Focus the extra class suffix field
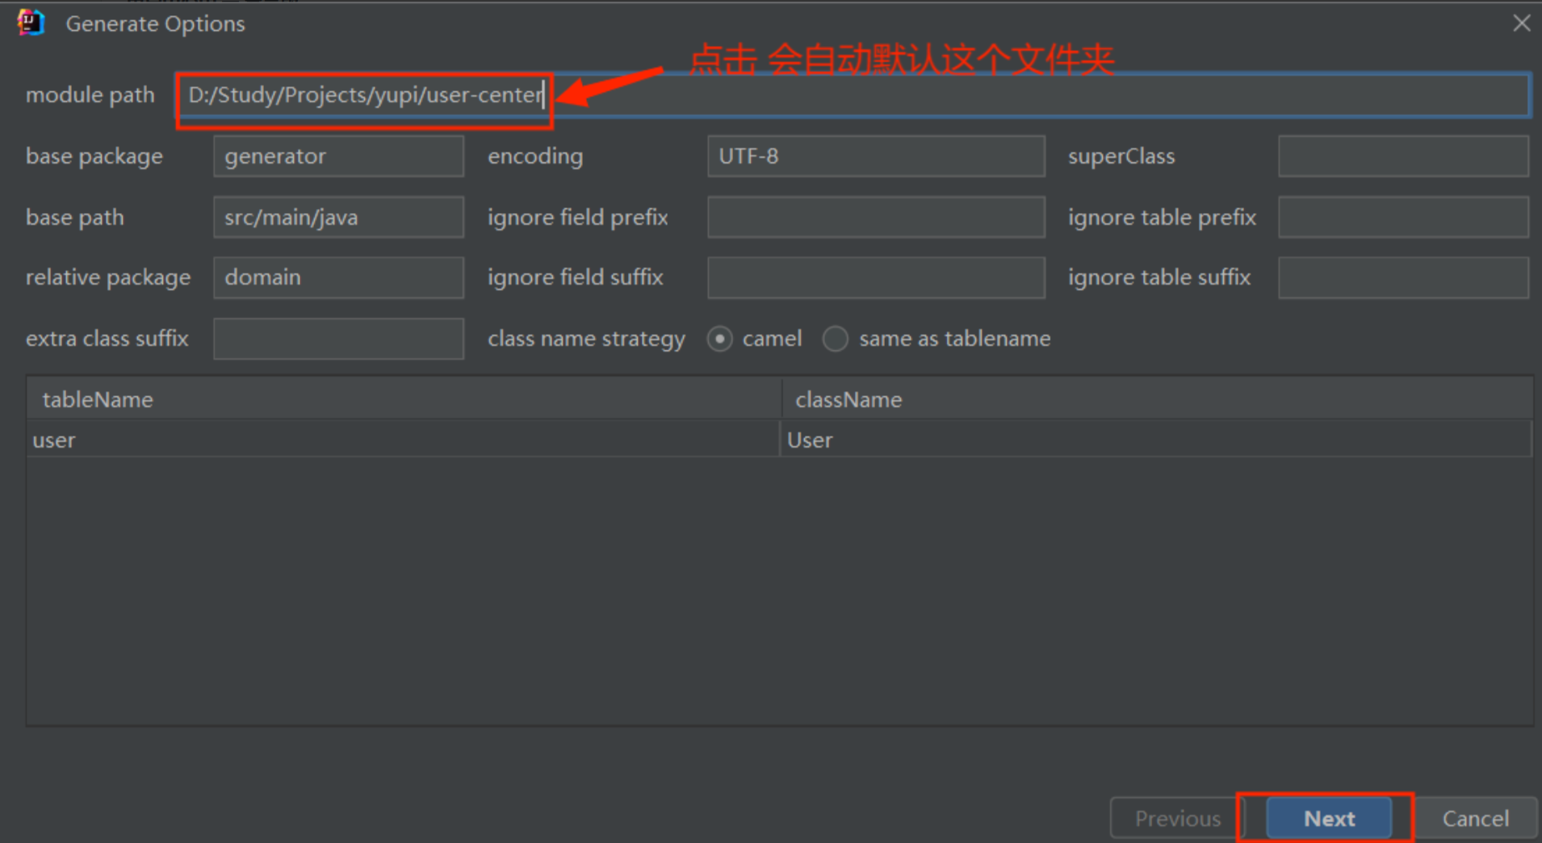This screenshot has width=1542, height=843. pos(338,339)
